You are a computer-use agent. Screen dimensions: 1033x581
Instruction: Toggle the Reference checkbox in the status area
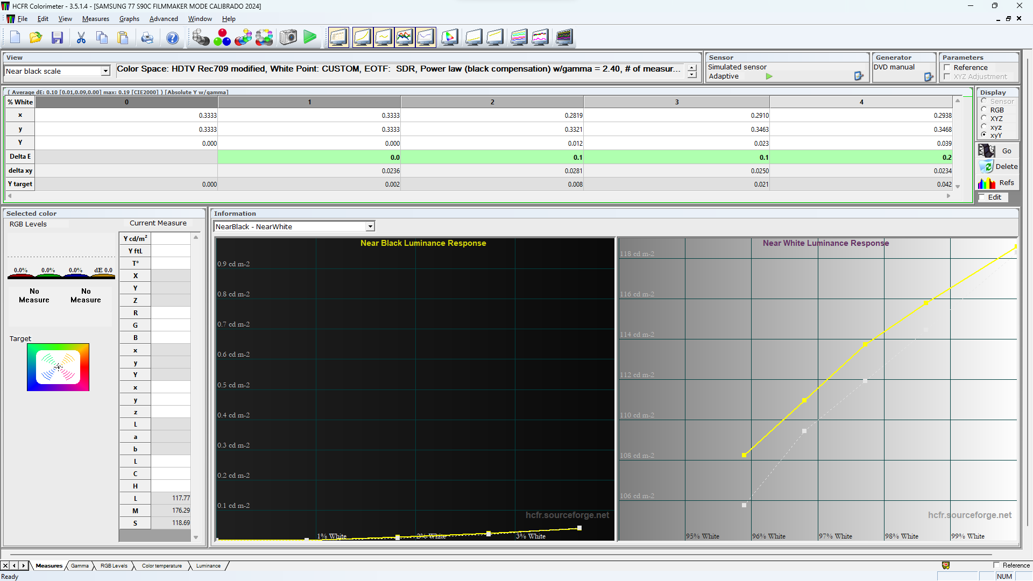pos(996,565)
